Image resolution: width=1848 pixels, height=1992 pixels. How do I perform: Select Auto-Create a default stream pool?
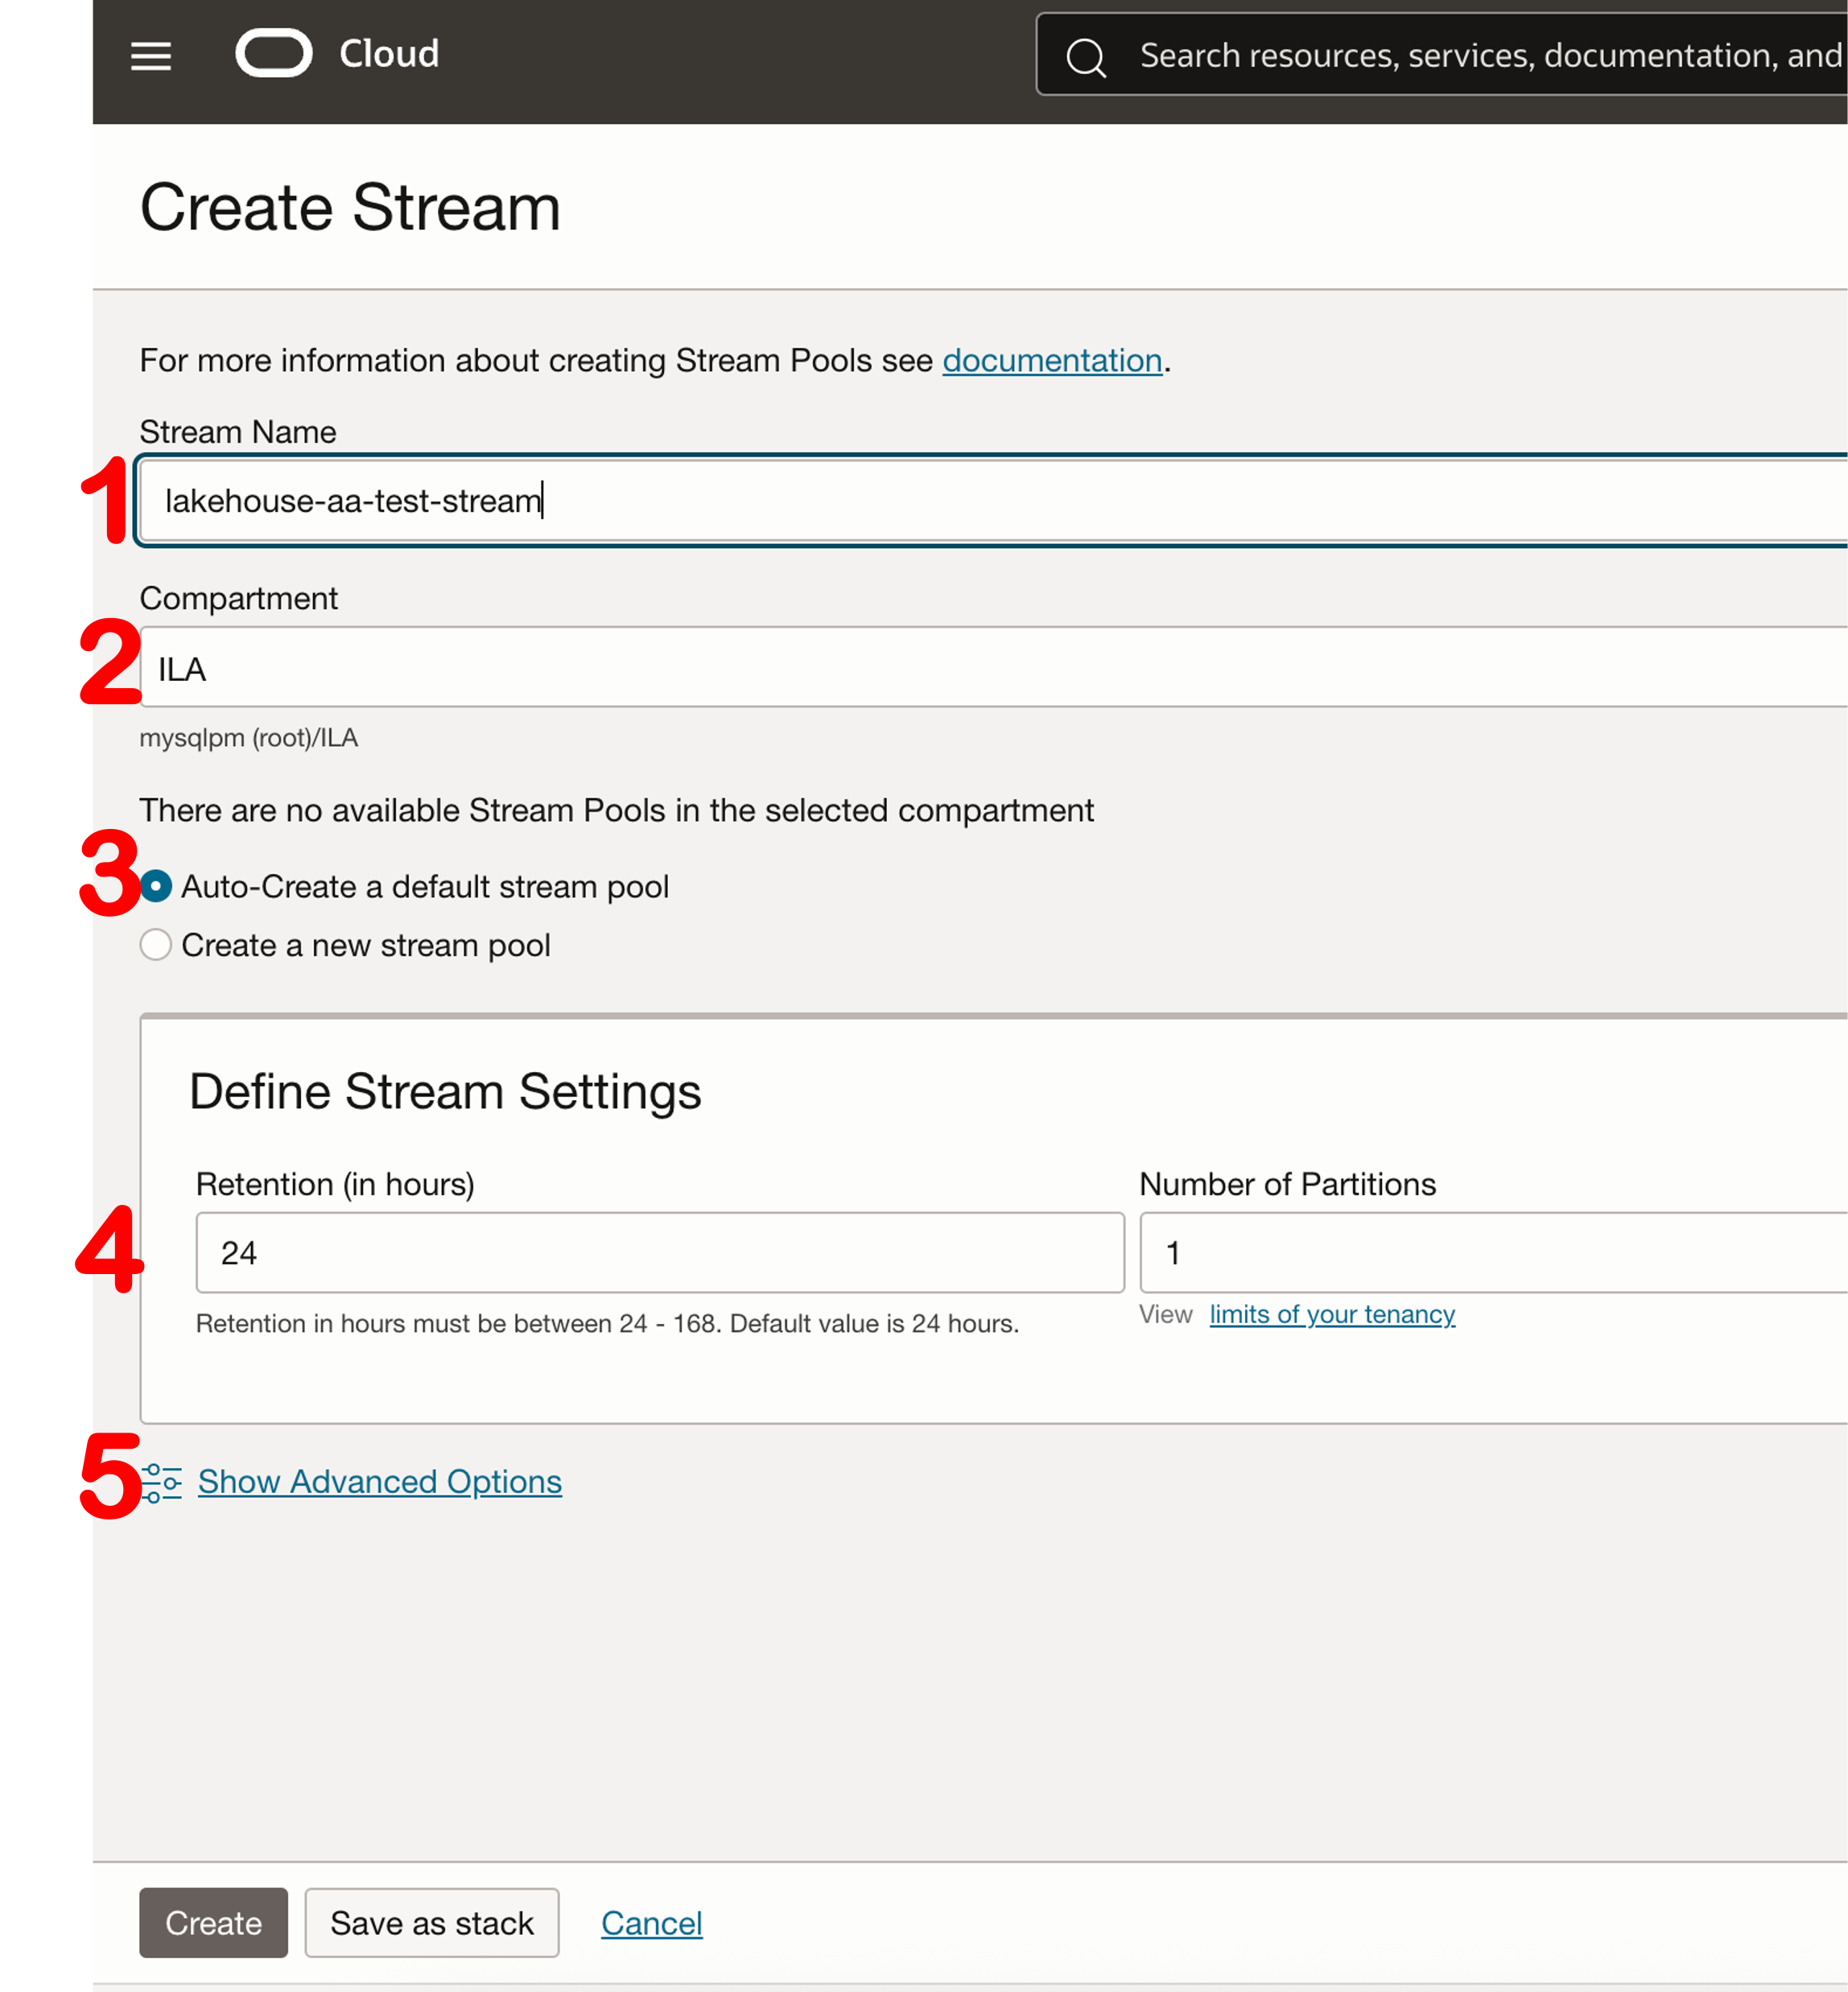[x=156, y=886]
